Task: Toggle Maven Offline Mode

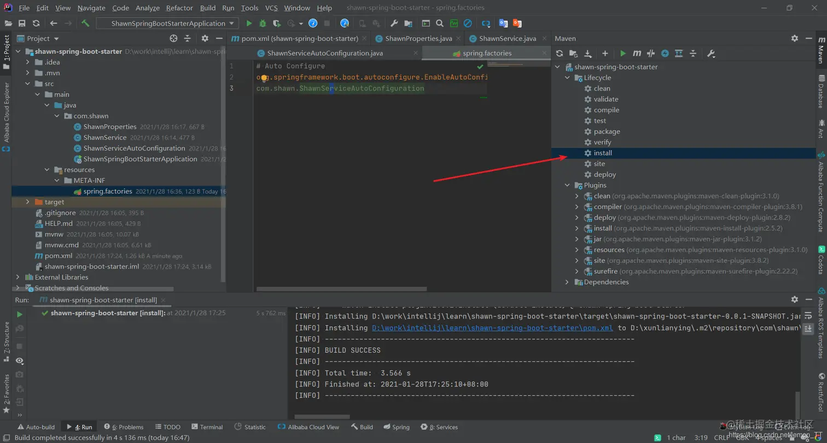Action: [x=651, y=54]
